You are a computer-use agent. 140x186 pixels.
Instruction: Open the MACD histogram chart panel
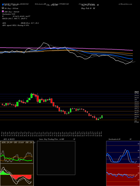coord(17,175)
